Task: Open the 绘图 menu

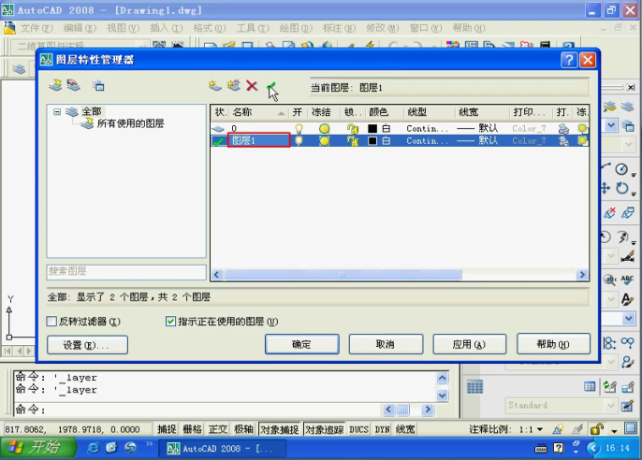Action: (296, 28)
